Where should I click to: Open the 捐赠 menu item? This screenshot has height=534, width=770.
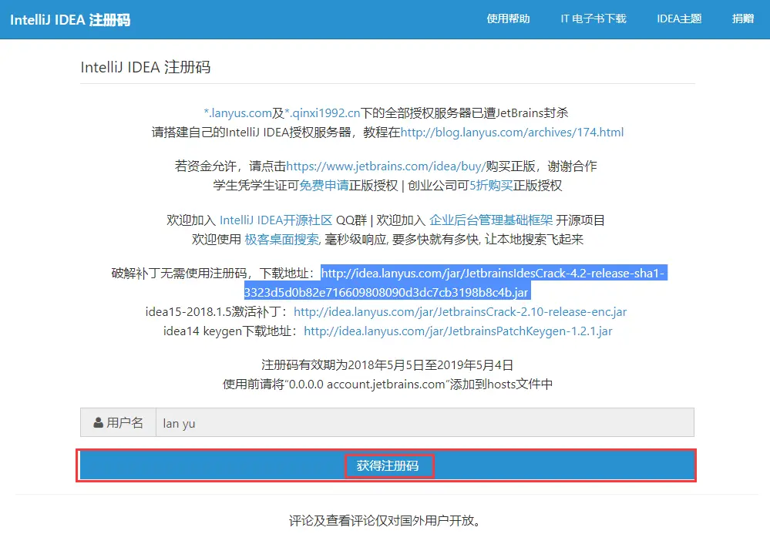(742, 18)
